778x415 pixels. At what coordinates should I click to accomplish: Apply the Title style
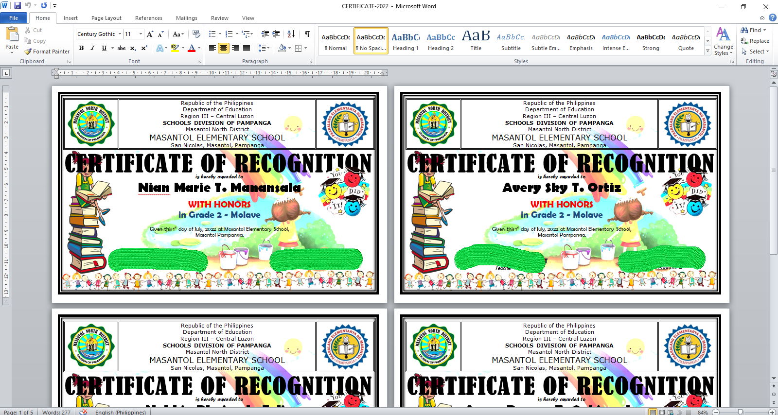click(476, 41)
